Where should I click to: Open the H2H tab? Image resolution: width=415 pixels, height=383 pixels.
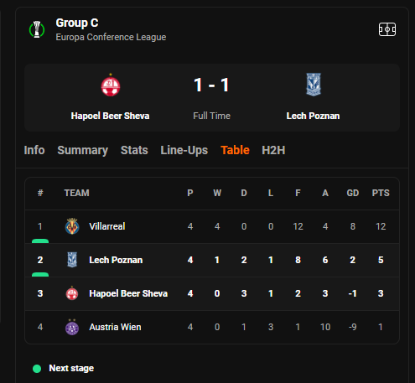click(x=273, y=150)
